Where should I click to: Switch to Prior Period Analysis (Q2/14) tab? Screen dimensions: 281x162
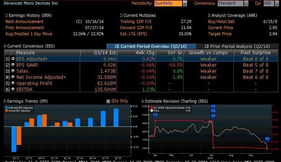pyautogui.click(x=237, y=46)
